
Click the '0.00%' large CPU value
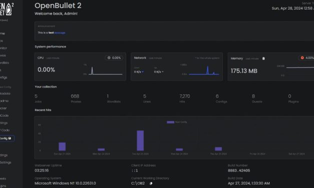tap(46, 69)
